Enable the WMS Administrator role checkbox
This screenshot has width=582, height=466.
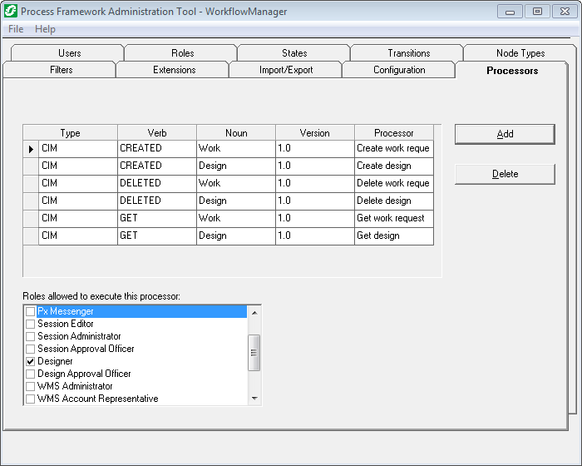click(x=31, y=386)
